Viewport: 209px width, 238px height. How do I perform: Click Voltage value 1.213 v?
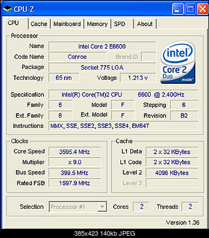(138, 78)
